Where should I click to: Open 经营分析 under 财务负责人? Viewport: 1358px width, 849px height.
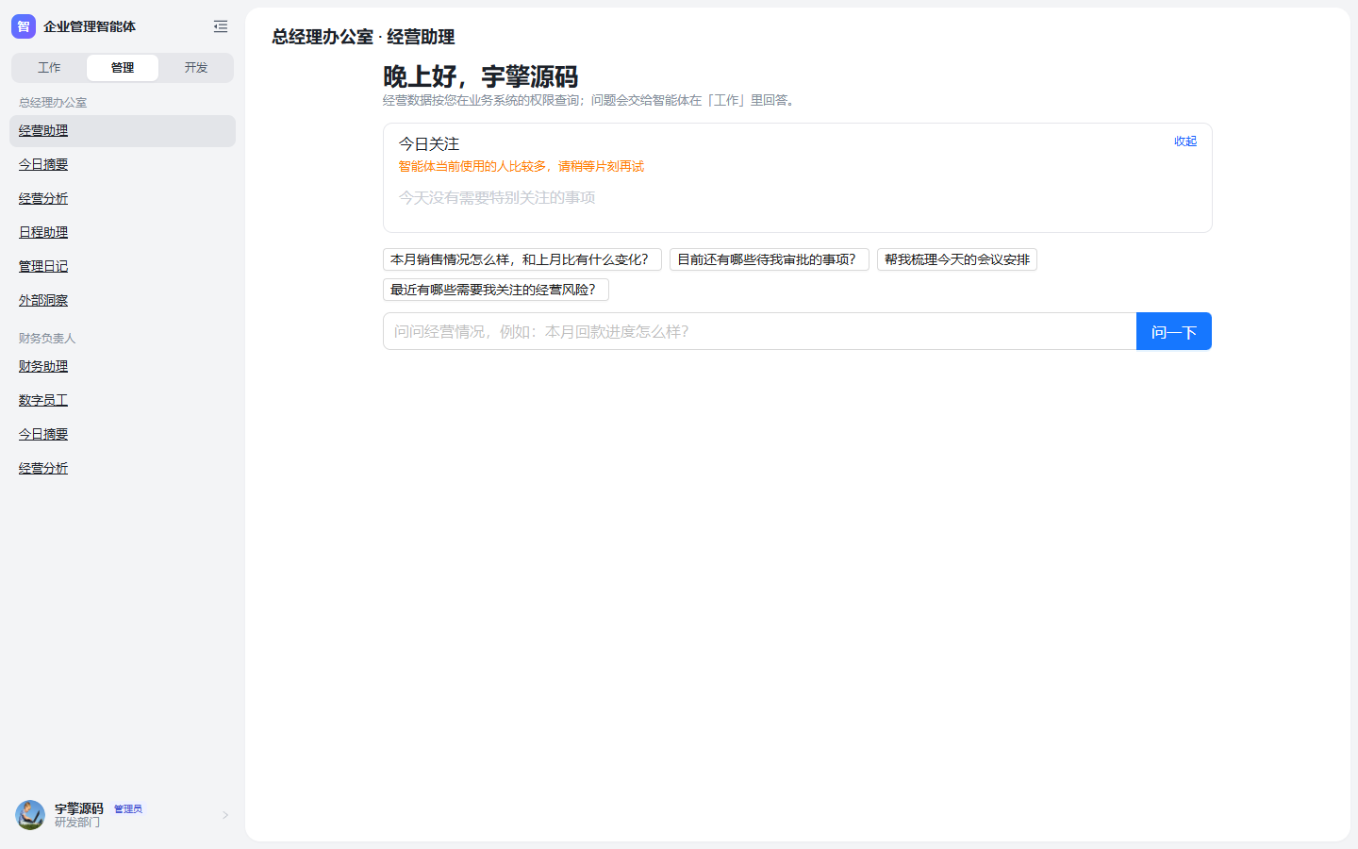(123, 469)
